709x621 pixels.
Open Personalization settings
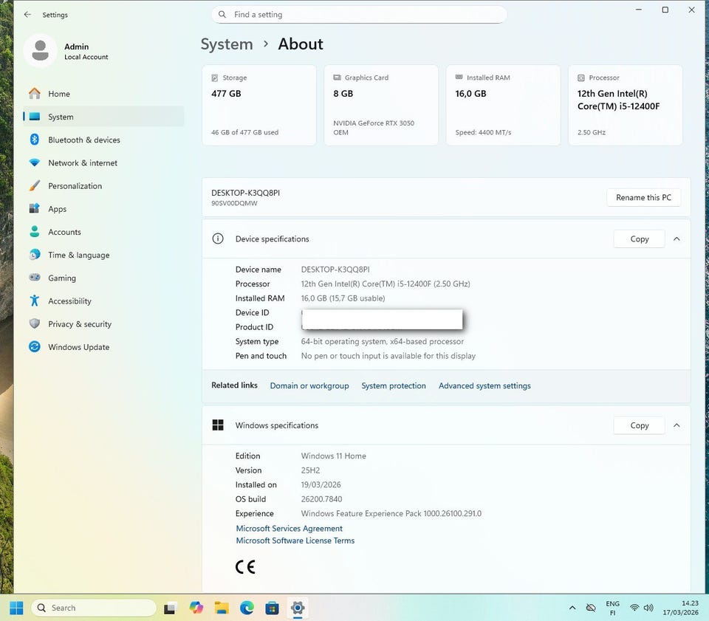click(103, 186)
